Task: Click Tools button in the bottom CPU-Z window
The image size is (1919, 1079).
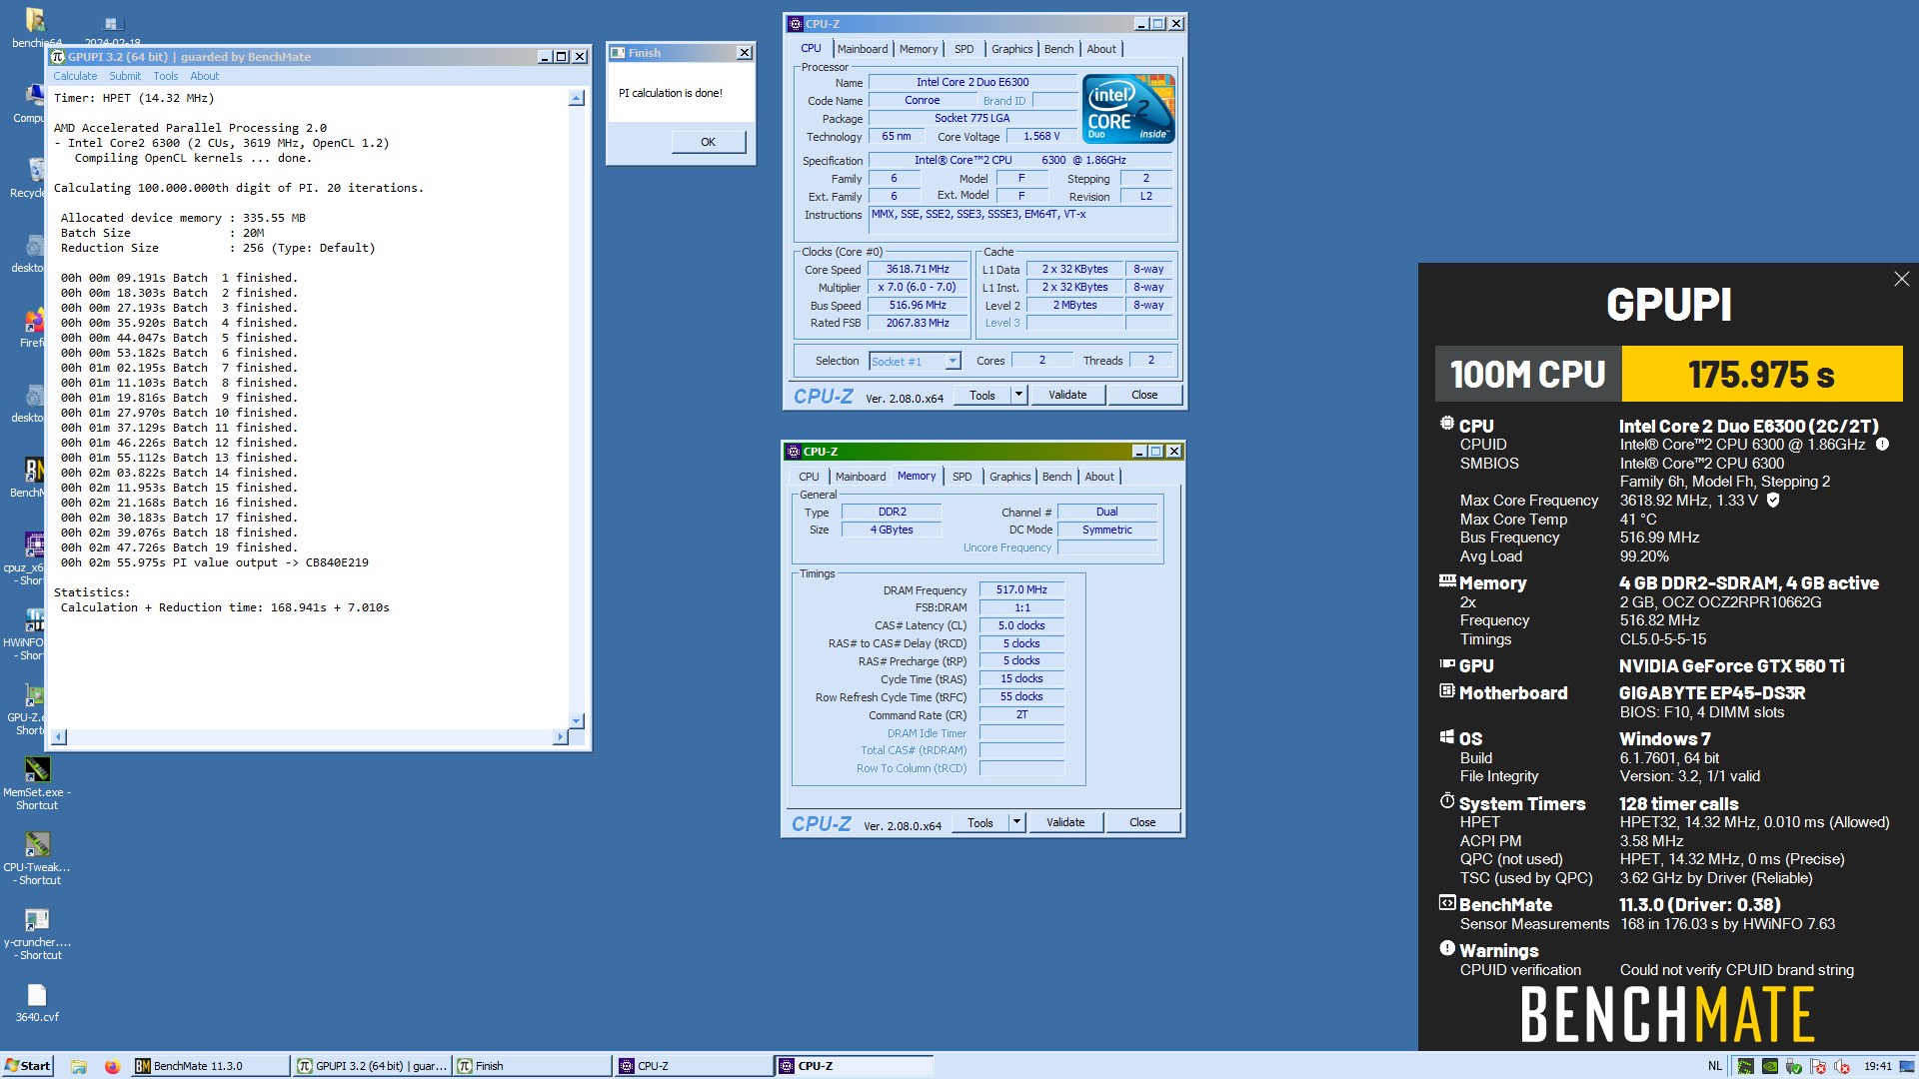Action: (980, 822)
